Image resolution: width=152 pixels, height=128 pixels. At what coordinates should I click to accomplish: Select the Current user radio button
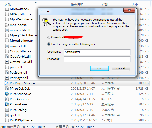pos(49,37)
